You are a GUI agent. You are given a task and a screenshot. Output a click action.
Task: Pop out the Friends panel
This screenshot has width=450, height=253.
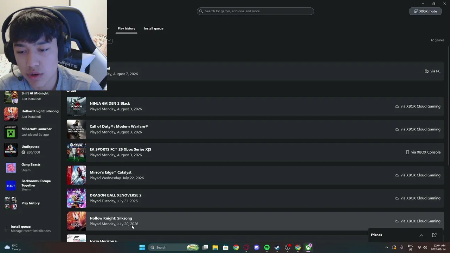click(x=434, y=235)
